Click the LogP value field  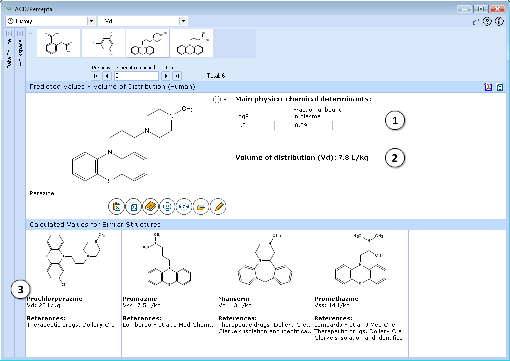tap(255, 125)
